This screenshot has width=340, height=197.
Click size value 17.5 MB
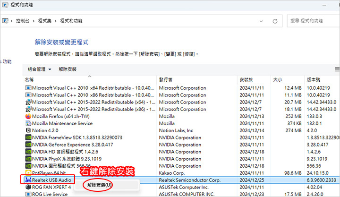pos(293,194)
